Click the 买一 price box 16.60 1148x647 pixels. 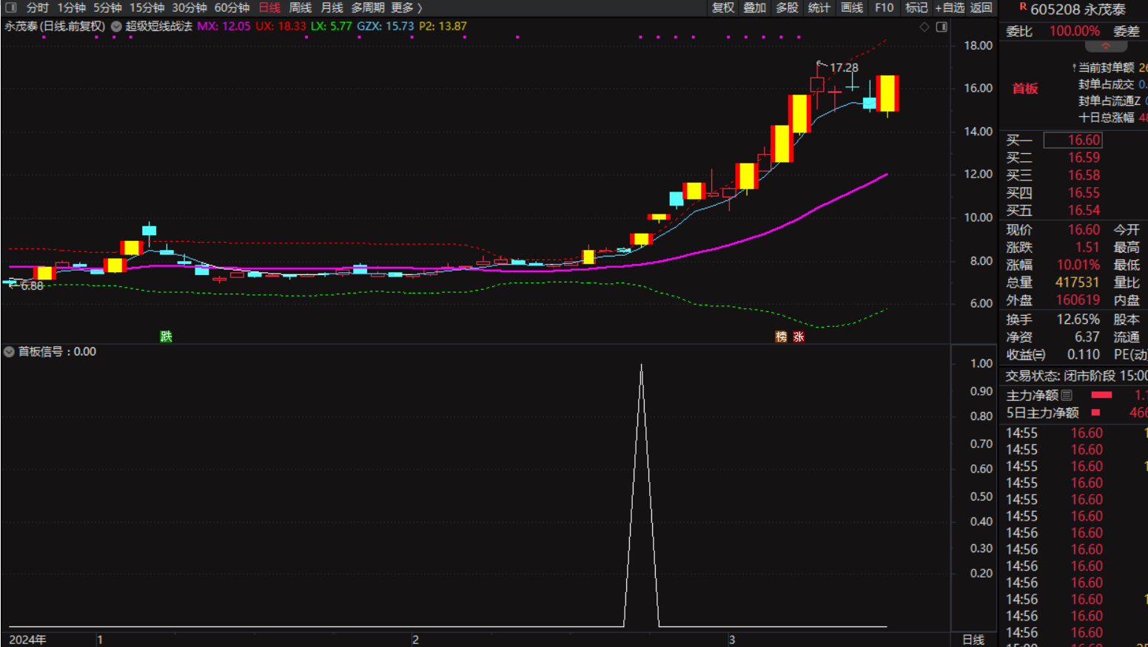pos(1073,140)
